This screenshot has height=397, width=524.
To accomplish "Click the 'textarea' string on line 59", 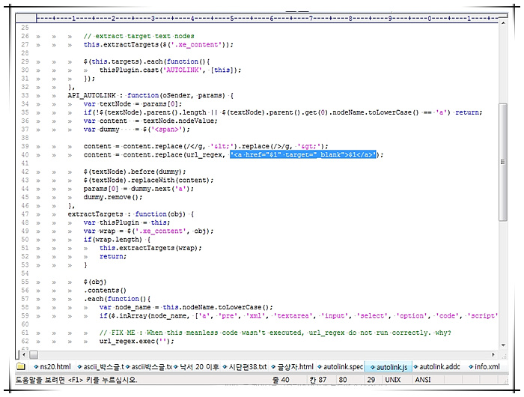I will 293,315.
